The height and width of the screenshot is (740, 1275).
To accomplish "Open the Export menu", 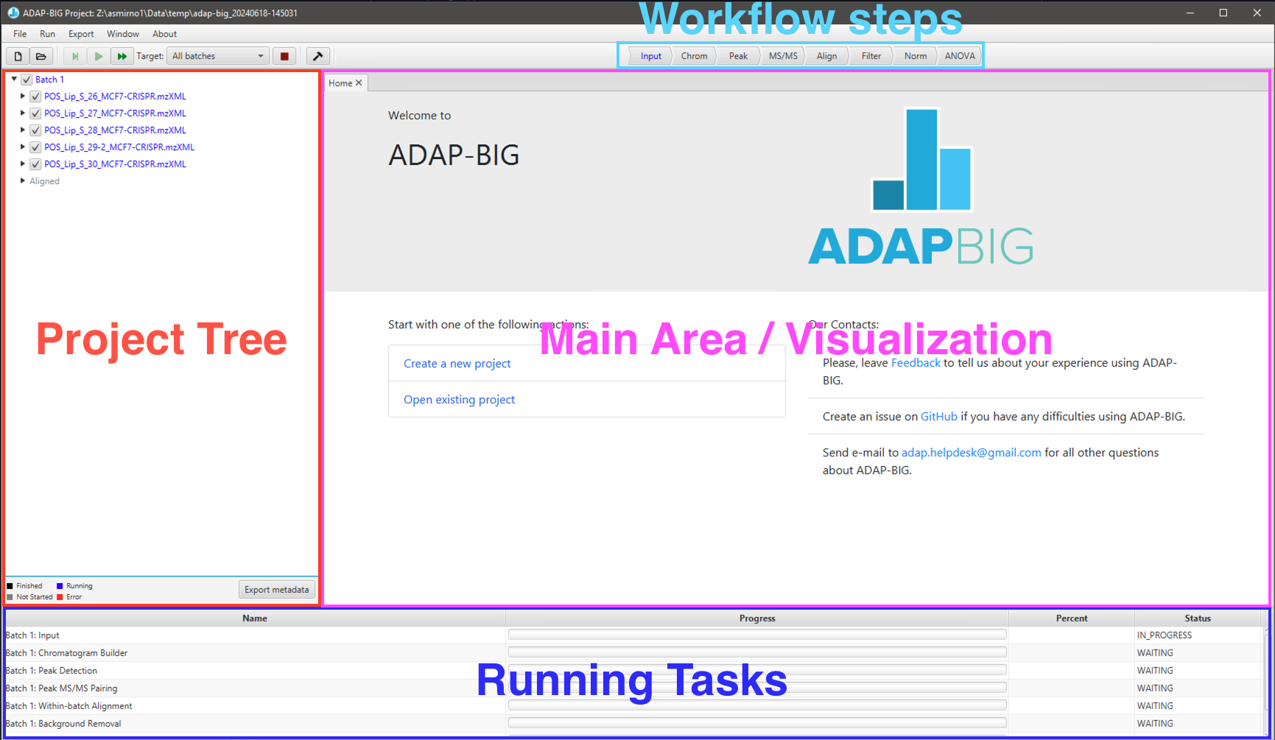I will tap(81, 34).
